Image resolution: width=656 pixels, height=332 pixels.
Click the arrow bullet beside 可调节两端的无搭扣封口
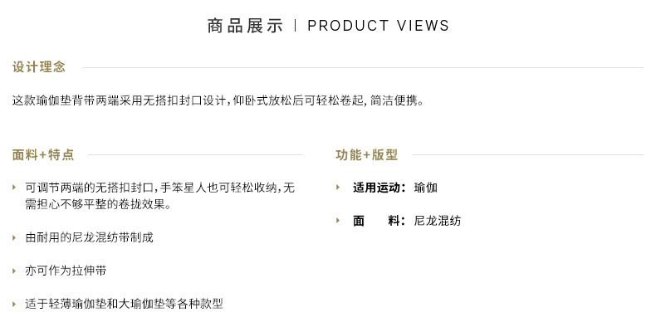pos(14,188)
